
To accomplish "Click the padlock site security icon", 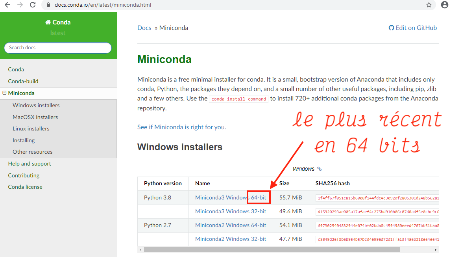I will pos(48,5).
